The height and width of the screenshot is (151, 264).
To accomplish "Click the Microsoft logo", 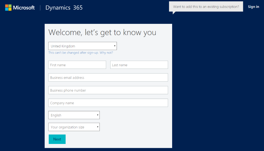I will 20,8.
